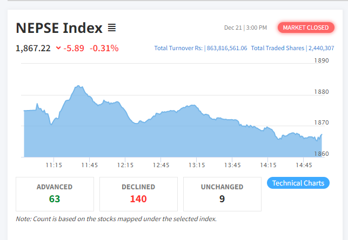Click the Dec 21 | 3:00 PM timestamp
The image size is (348, 240).
tap(245, 28)
